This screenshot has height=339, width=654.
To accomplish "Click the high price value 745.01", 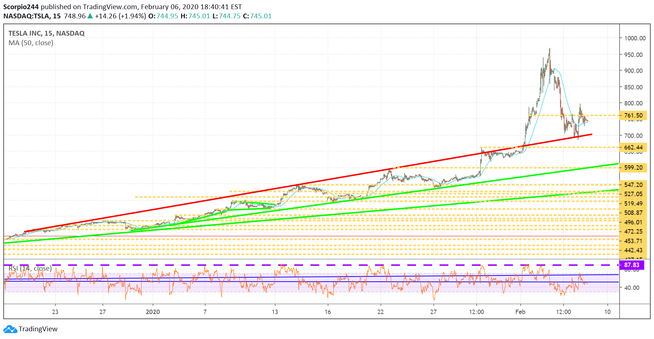I will pyautogui.click(x=199, y=16).
